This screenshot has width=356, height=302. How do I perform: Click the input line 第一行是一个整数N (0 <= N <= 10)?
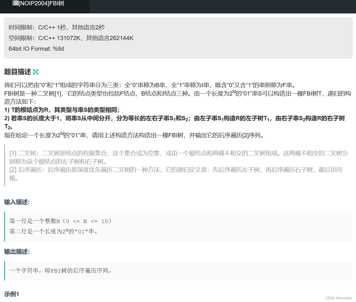pos(61,221)
